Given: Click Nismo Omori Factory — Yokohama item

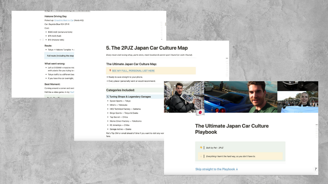Looking at the screenshot, I should [126, 121].
